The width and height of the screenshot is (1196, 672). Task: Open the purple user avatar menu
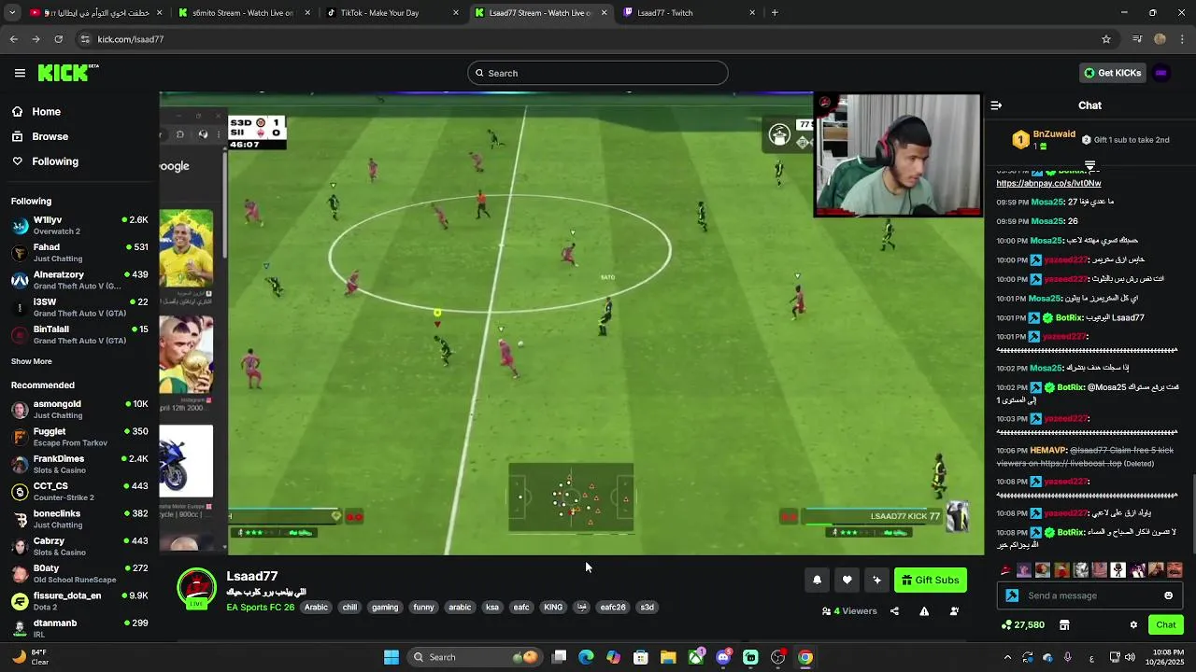1161,73
